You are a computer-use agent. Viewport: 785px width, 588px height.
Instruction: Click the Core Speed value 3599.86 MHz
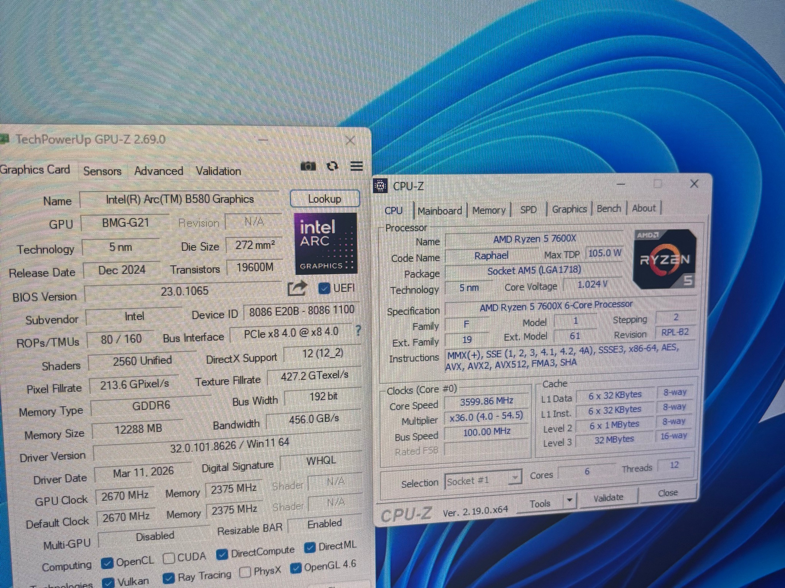pos(486,401)
